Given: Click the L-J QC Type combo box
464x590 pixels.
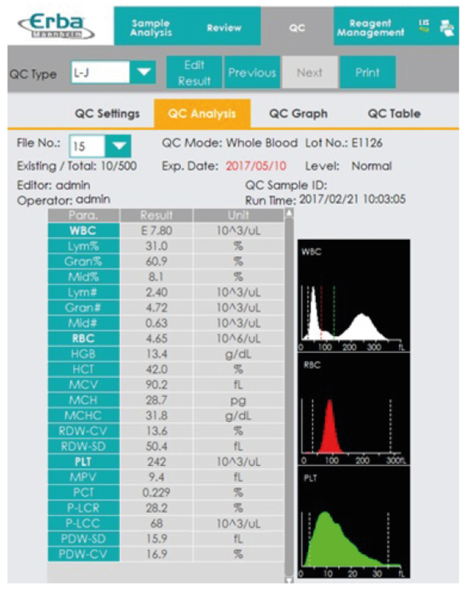Looking at the screenshot, I should (x=101, y=73).
